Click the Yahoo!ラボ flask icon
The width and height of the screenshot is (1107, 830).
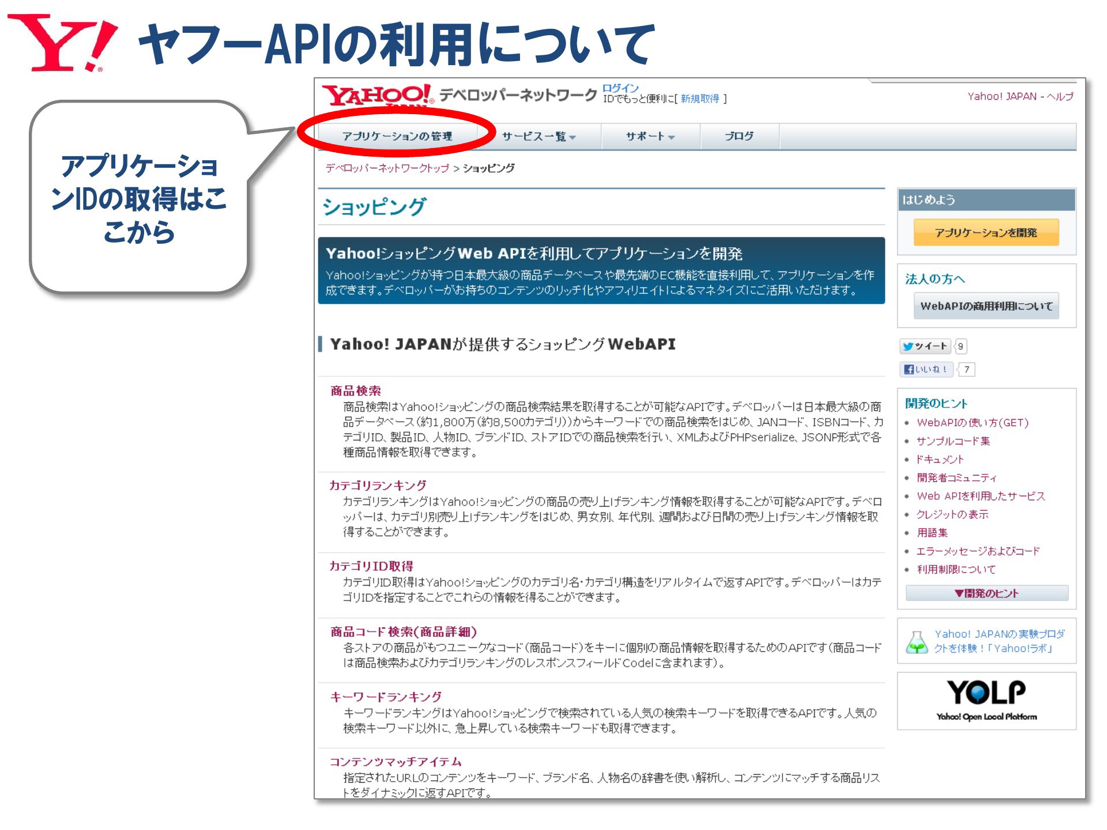[917, 642]
